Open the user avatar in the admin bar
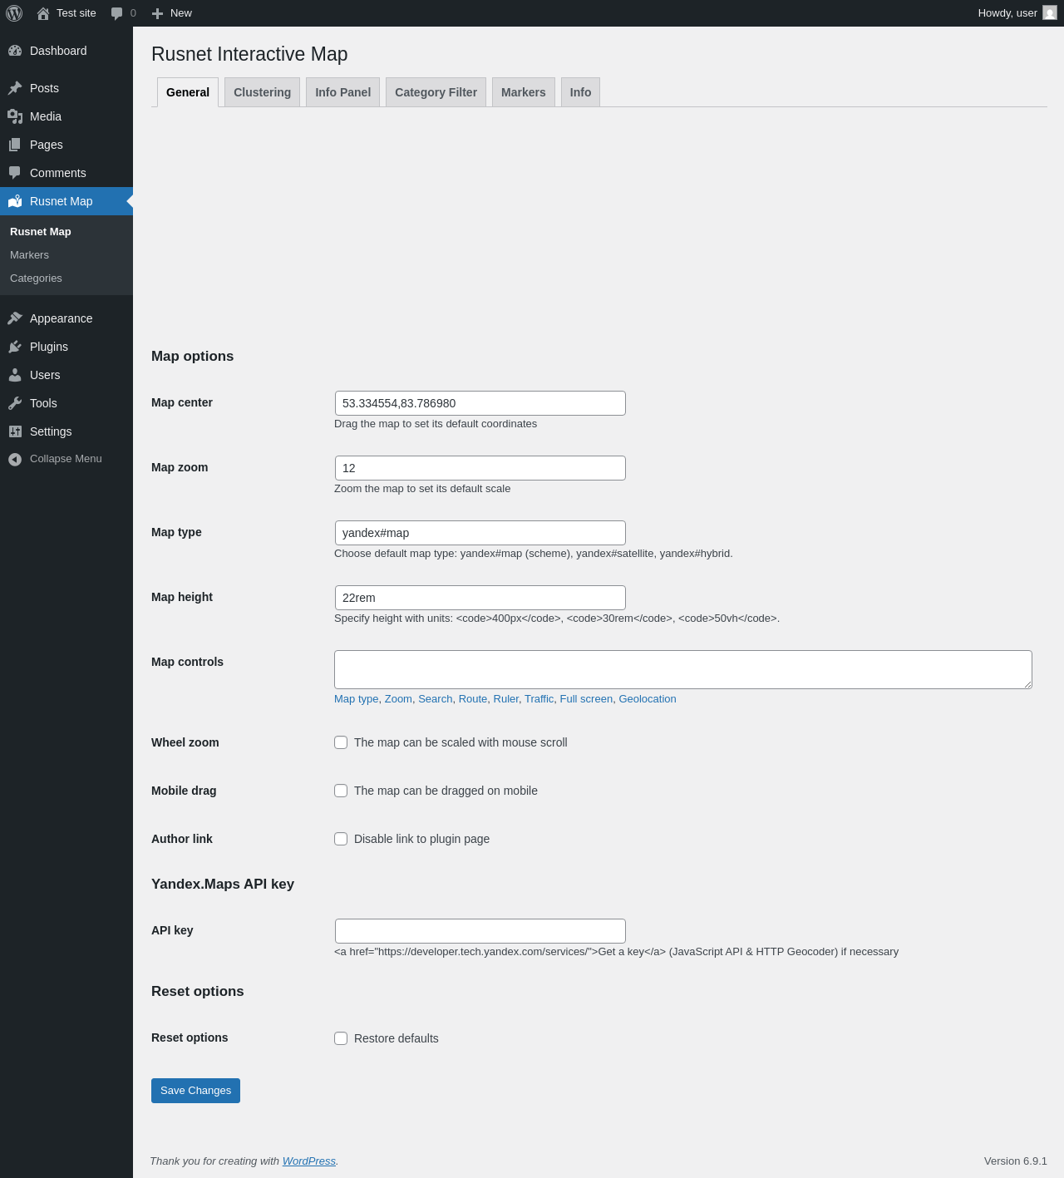 [1050, 13]
